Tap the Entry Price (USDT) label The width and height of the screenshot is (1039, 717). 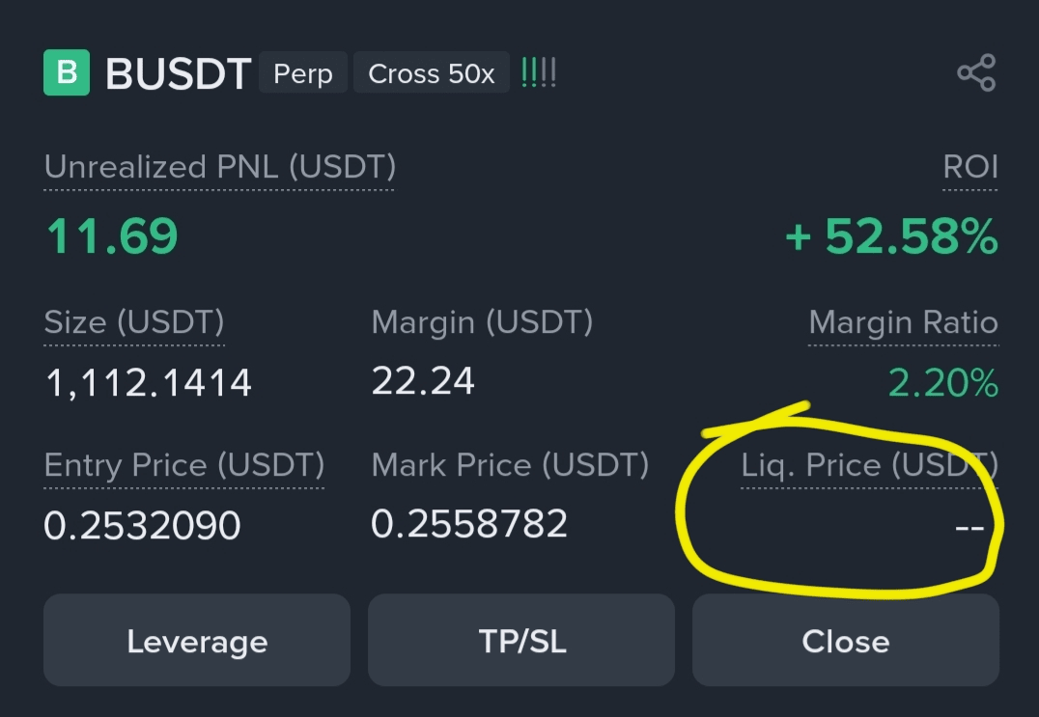184,466
